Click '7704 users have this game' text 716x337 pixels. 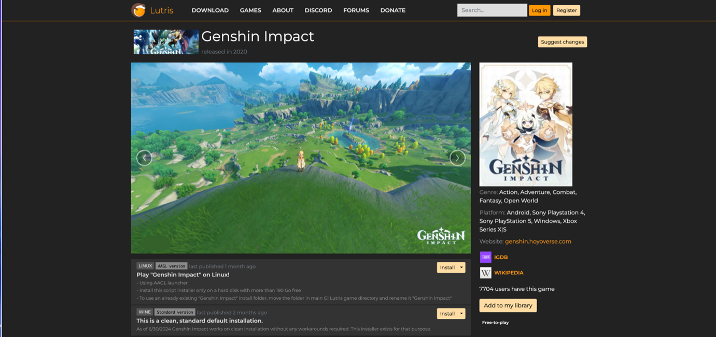click(517, 289)
